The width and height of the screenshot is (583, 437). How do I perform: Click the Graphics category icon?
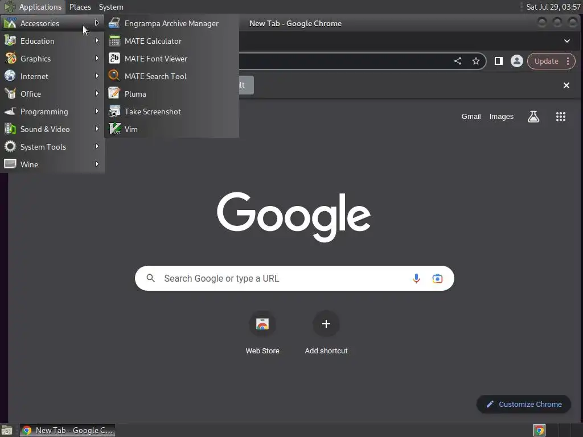[10, 59]
